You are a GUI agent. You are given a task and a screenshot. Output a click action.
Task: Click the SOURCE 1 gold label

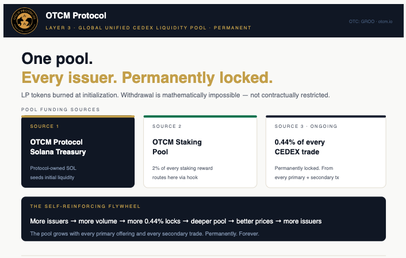point(44,126)
